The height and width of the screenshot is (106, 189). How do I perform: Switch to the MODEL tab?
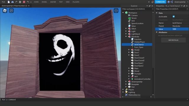tap(44, 2)
